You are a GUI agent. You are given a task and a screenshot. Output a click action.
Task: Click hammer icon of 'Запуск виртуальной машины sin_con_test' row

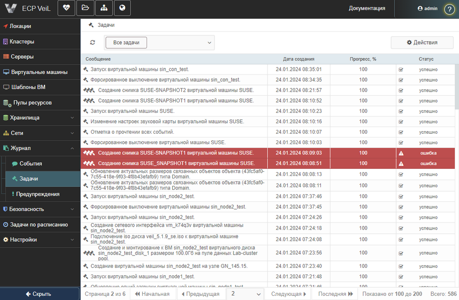(85, 70)
